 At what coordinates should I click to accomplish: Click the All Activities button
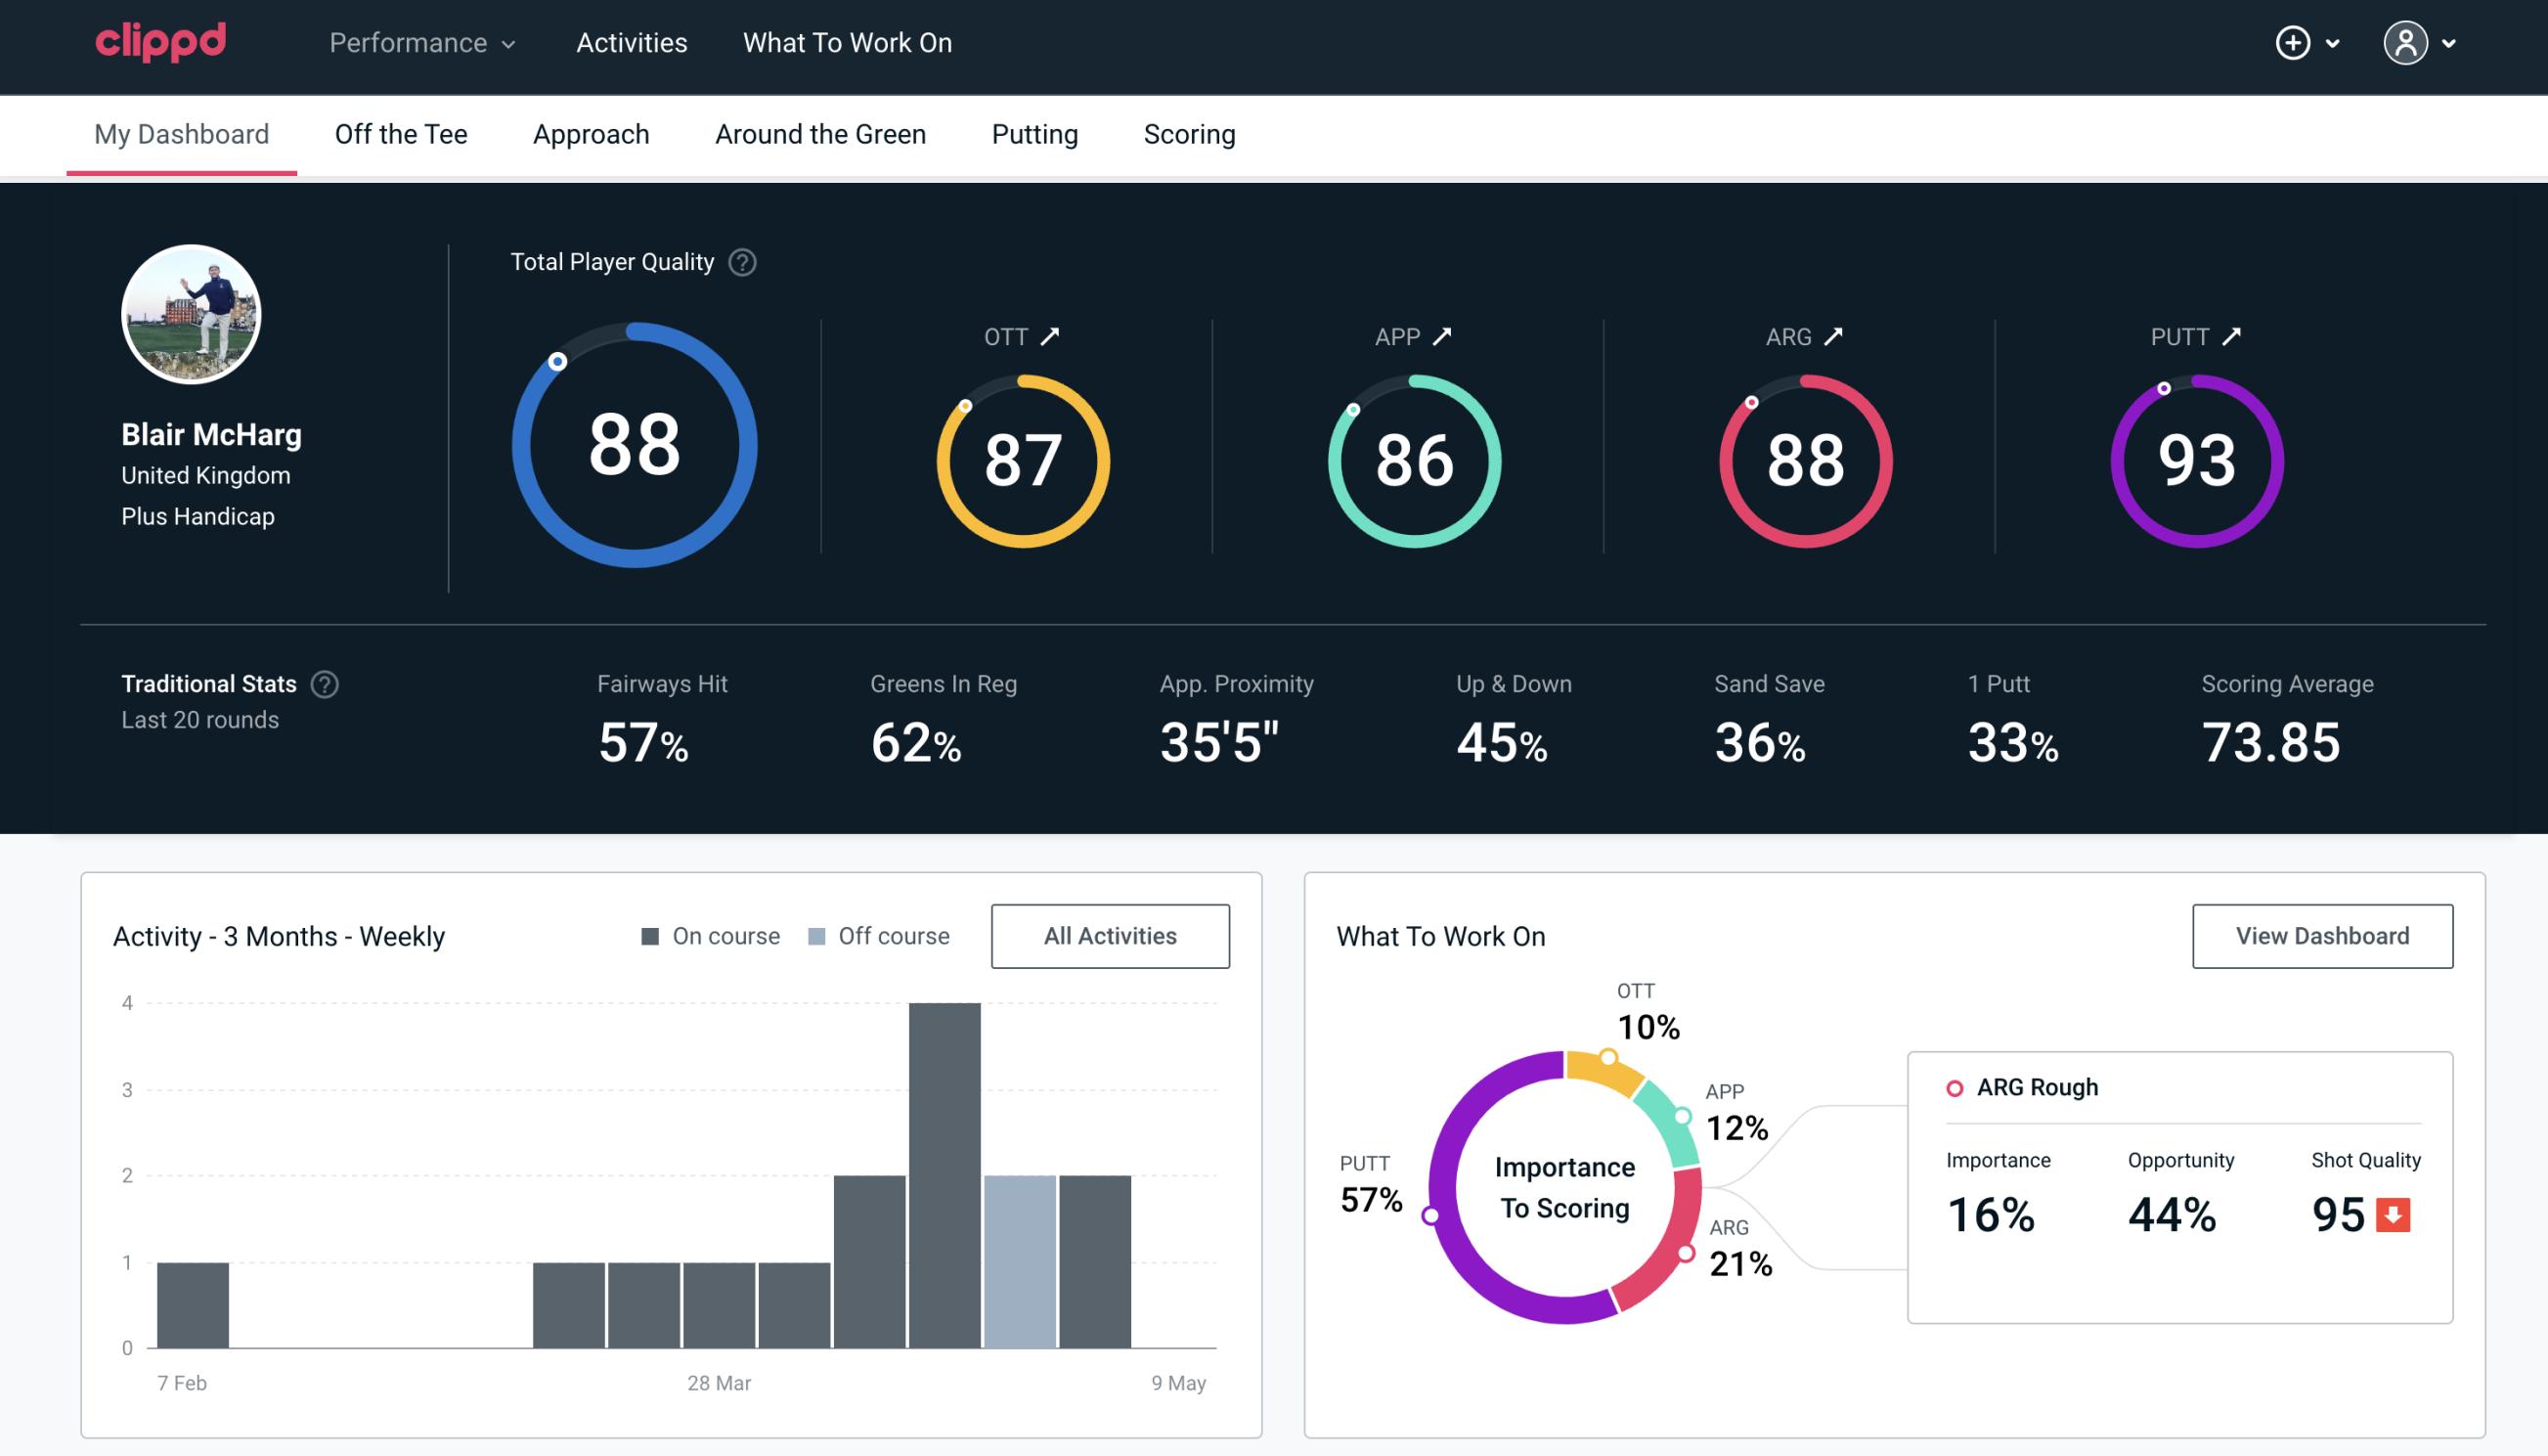[1110, 935]
